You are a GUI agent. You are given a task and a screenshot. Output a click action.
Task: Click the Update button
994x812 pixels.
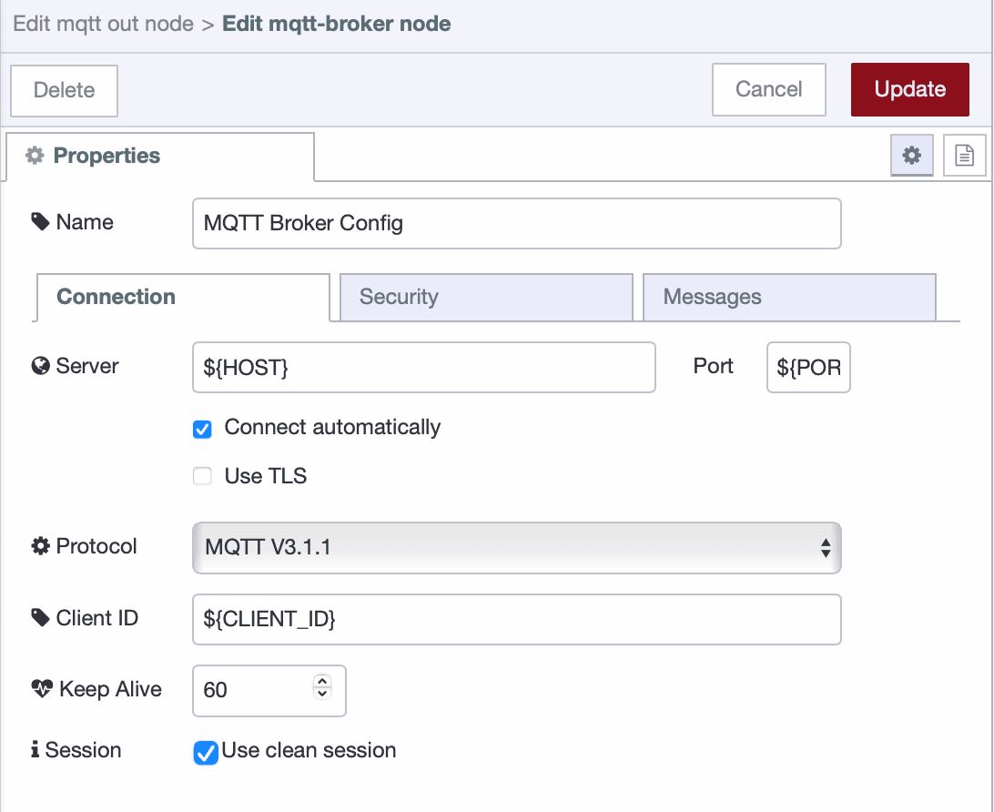click(x=909, y=89)
